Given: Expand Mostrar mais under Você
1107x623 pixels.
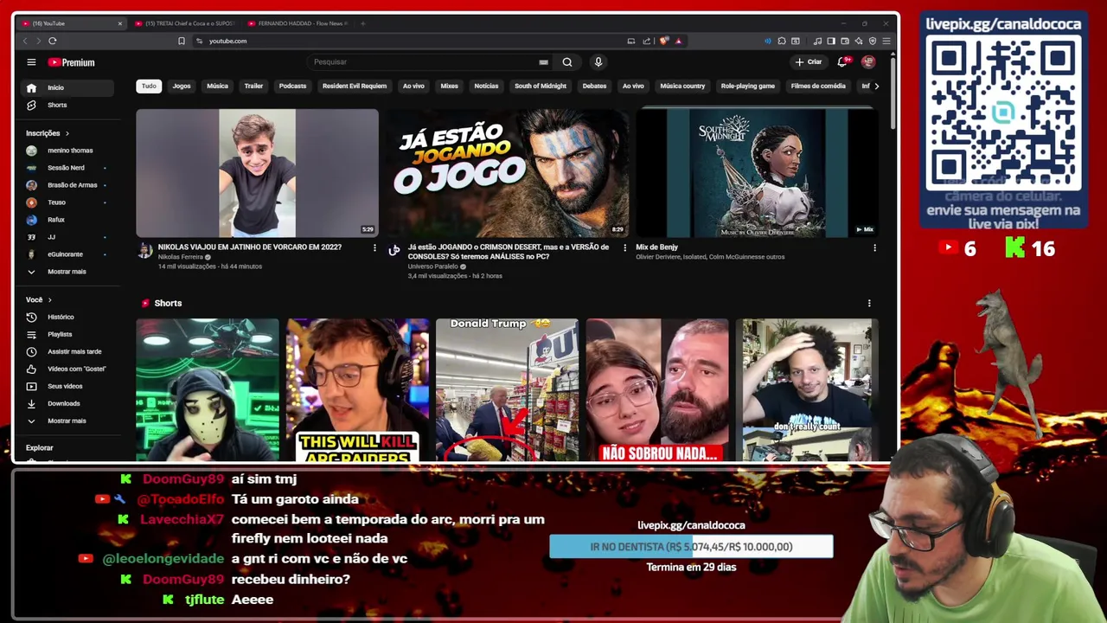Looking at the screenshot, I should pyautogui.click(x=67, y=421).
